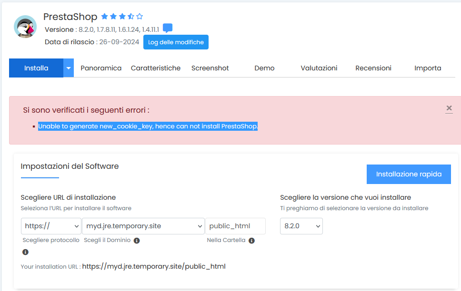461x291 pixels.
Task: Click the Si sono verificati i seguenti errori heading
Action: pos(86,110)
